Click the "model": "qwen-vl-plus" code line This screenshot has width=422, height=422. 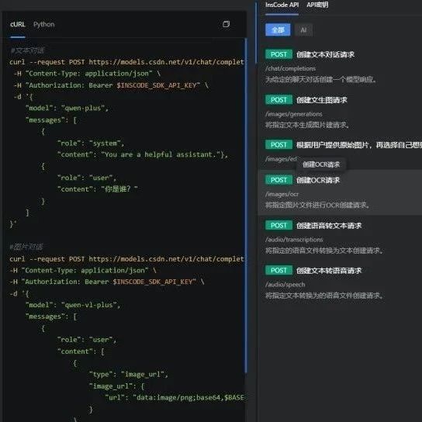pyautogui.click(x=73, y=305)
